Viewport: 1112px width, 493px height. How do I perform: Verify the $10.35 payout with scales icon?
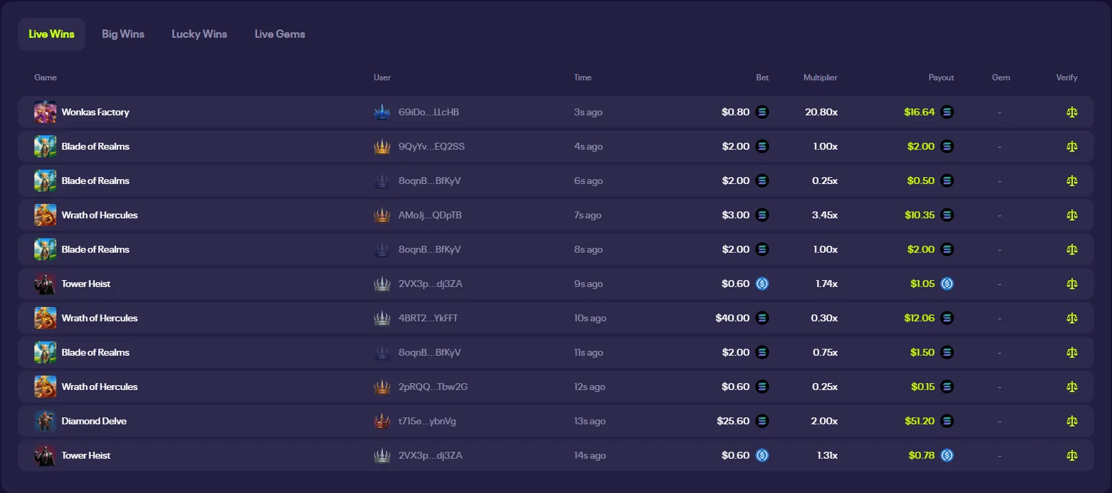[1071, 215]
